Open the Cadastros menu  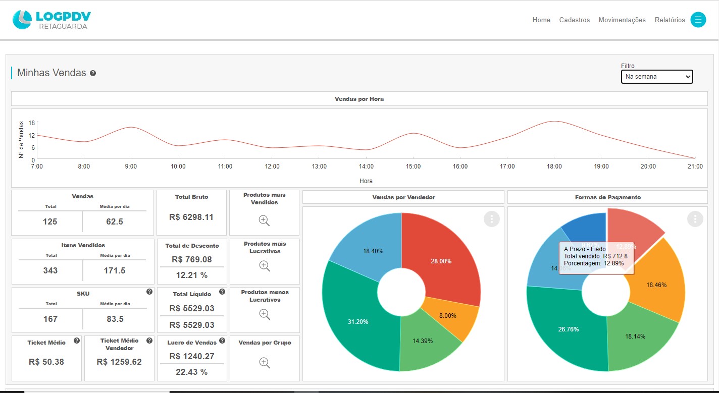[x=574, y=20]
